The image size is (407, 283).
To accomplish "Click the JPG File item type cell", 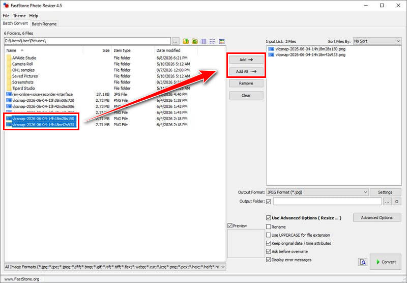I will coord(120,94).
